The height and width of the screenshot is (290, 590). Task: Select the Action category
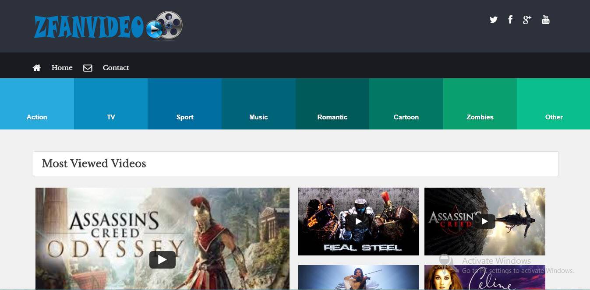(37, 104)
